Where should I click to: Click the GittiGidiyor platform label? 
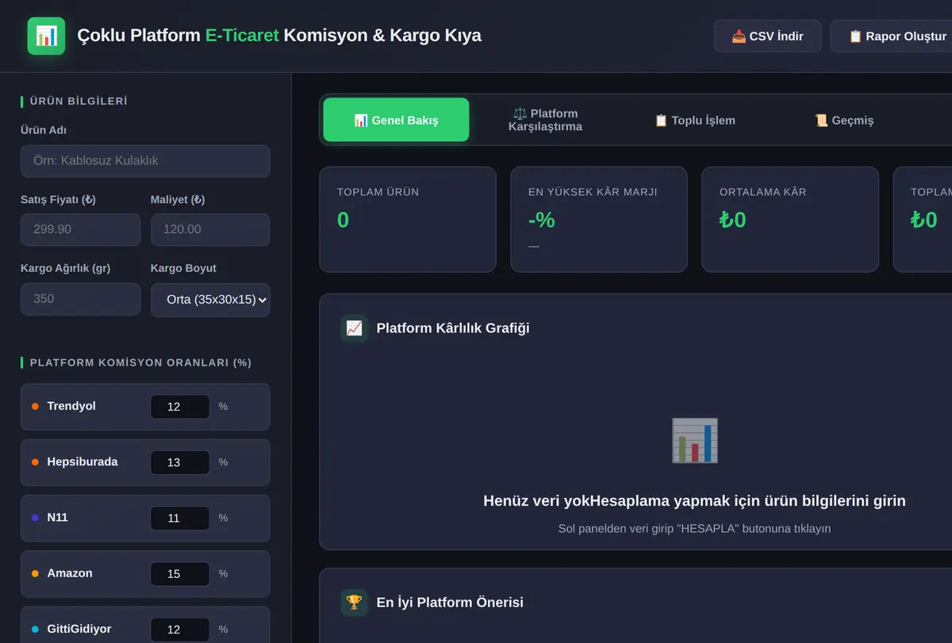click(79, 629)
